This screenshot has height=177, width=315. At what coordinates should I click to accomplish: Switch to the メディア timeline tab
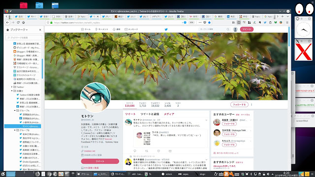point(169,114)
